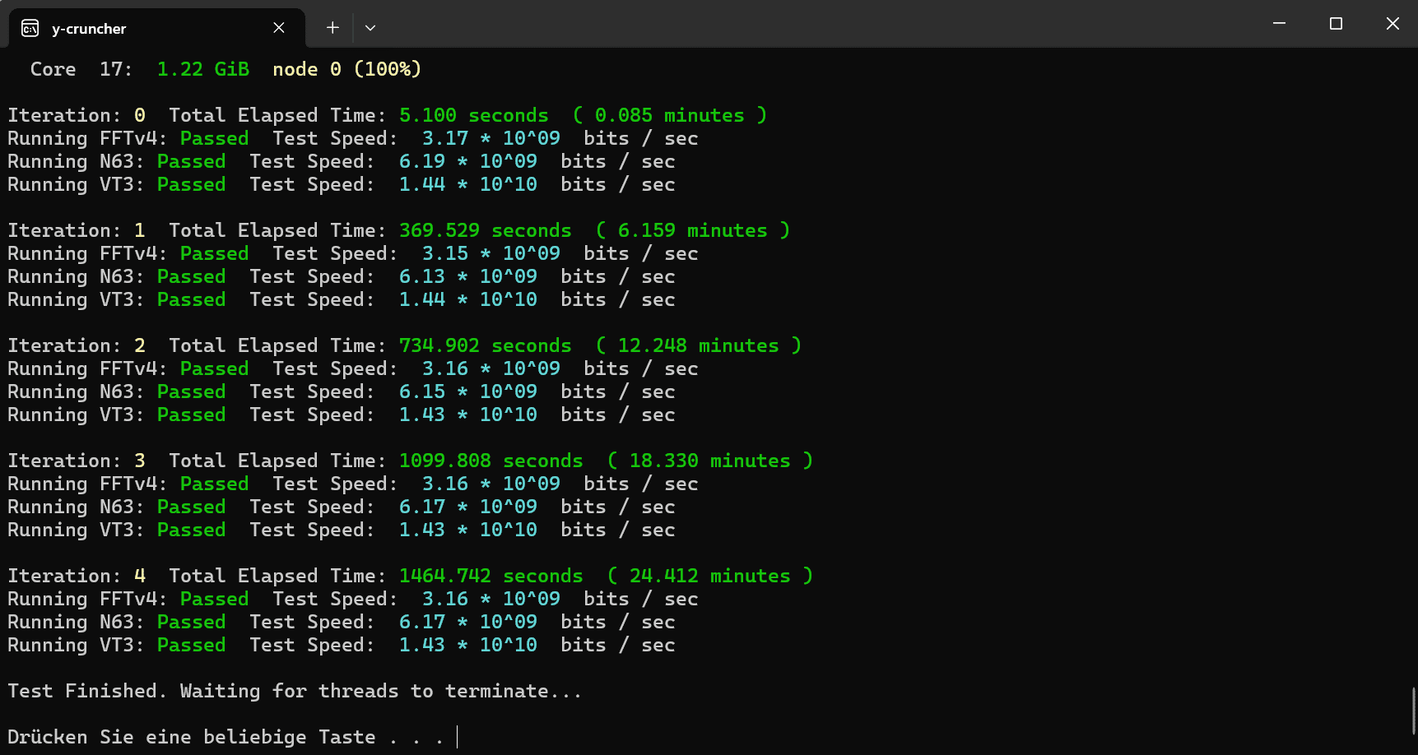Click the "Iteration: 4" heading
Image resolution: width=1418 pixels, height=755 pixels.
click(x=77, y=576)
